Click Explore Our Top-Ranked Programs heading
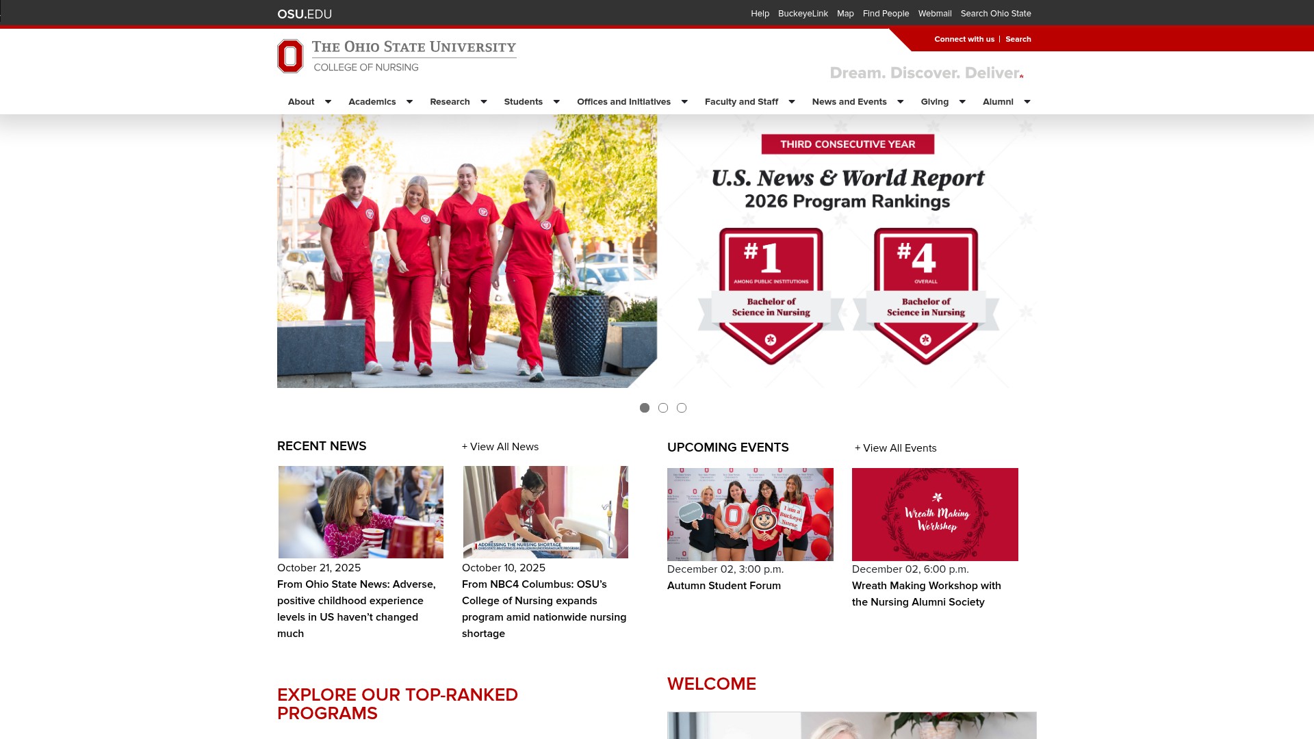This screenshot has width=1314, height=739. pos(398,704)
